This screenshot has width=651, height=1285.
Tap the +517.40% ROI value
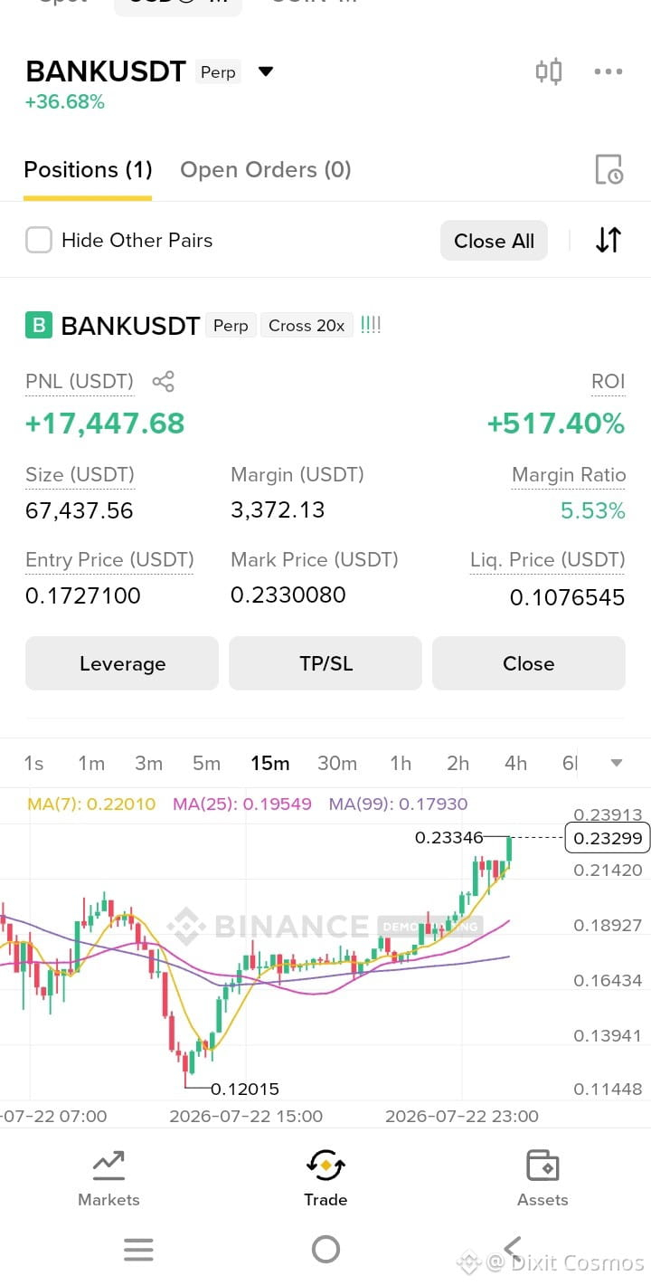click(x=556, y=424)
